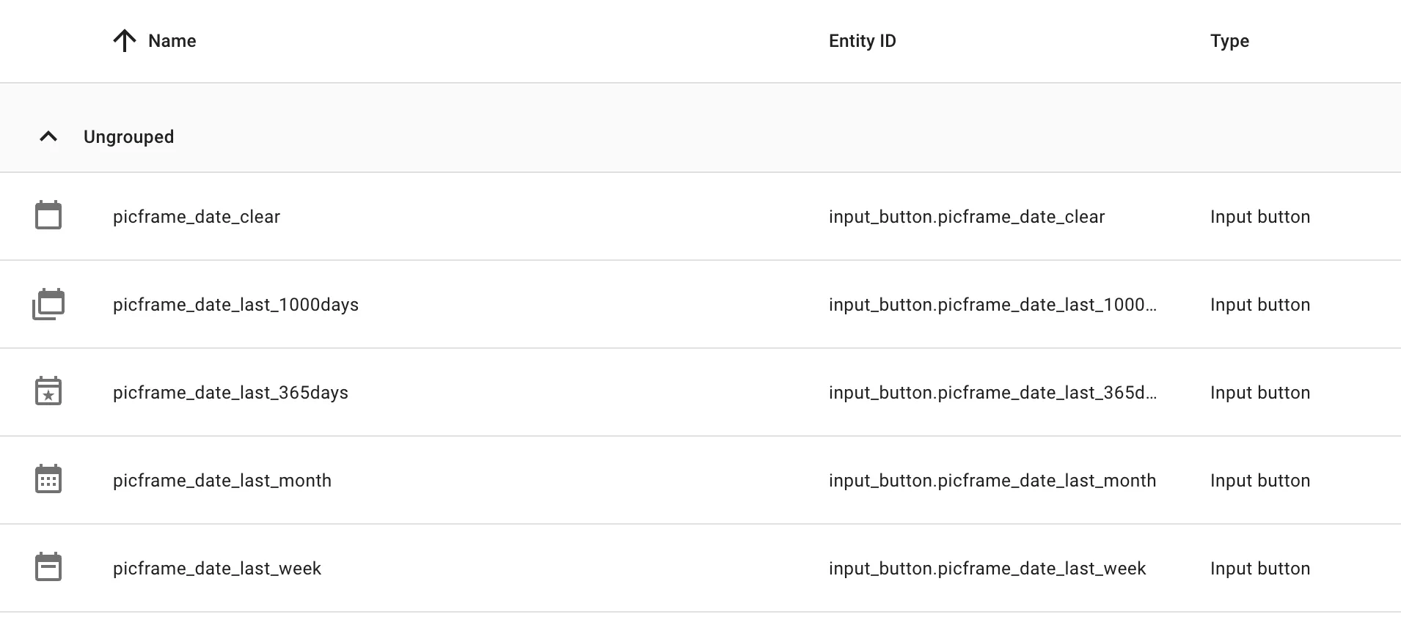Viewport: 1401px width, 617px height.
Task: Click the truncated input_button.picframe_date_last_1000… ID
Action: point(992,305)
